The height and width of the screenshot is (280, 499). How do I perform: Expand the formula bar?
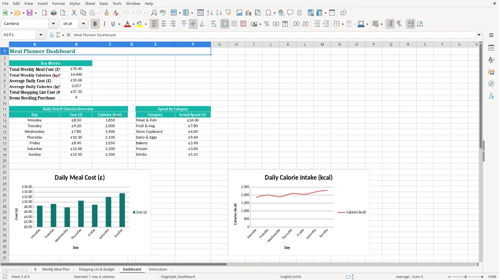479,35
